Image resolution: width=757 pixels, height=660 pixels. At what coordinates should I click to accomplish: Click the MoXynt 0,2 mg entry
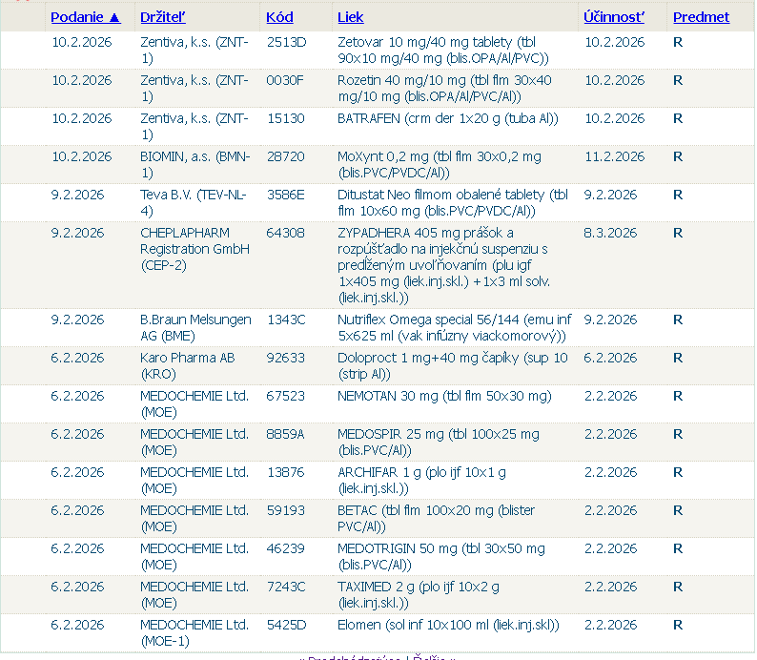click(440, 165)
